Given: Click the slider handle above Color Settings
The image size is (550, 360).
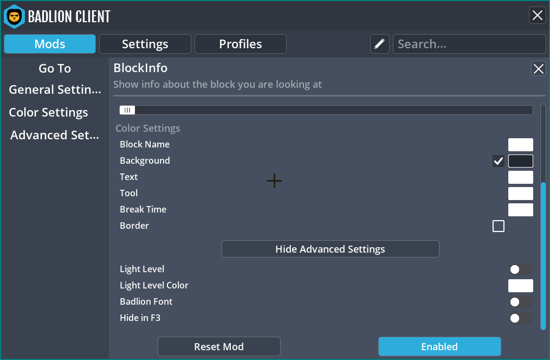Looking at the screenshot, I should click(127, 110).
